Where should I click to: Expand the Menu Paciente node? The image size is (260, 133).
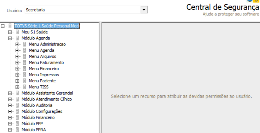click(x=17, y=81)
